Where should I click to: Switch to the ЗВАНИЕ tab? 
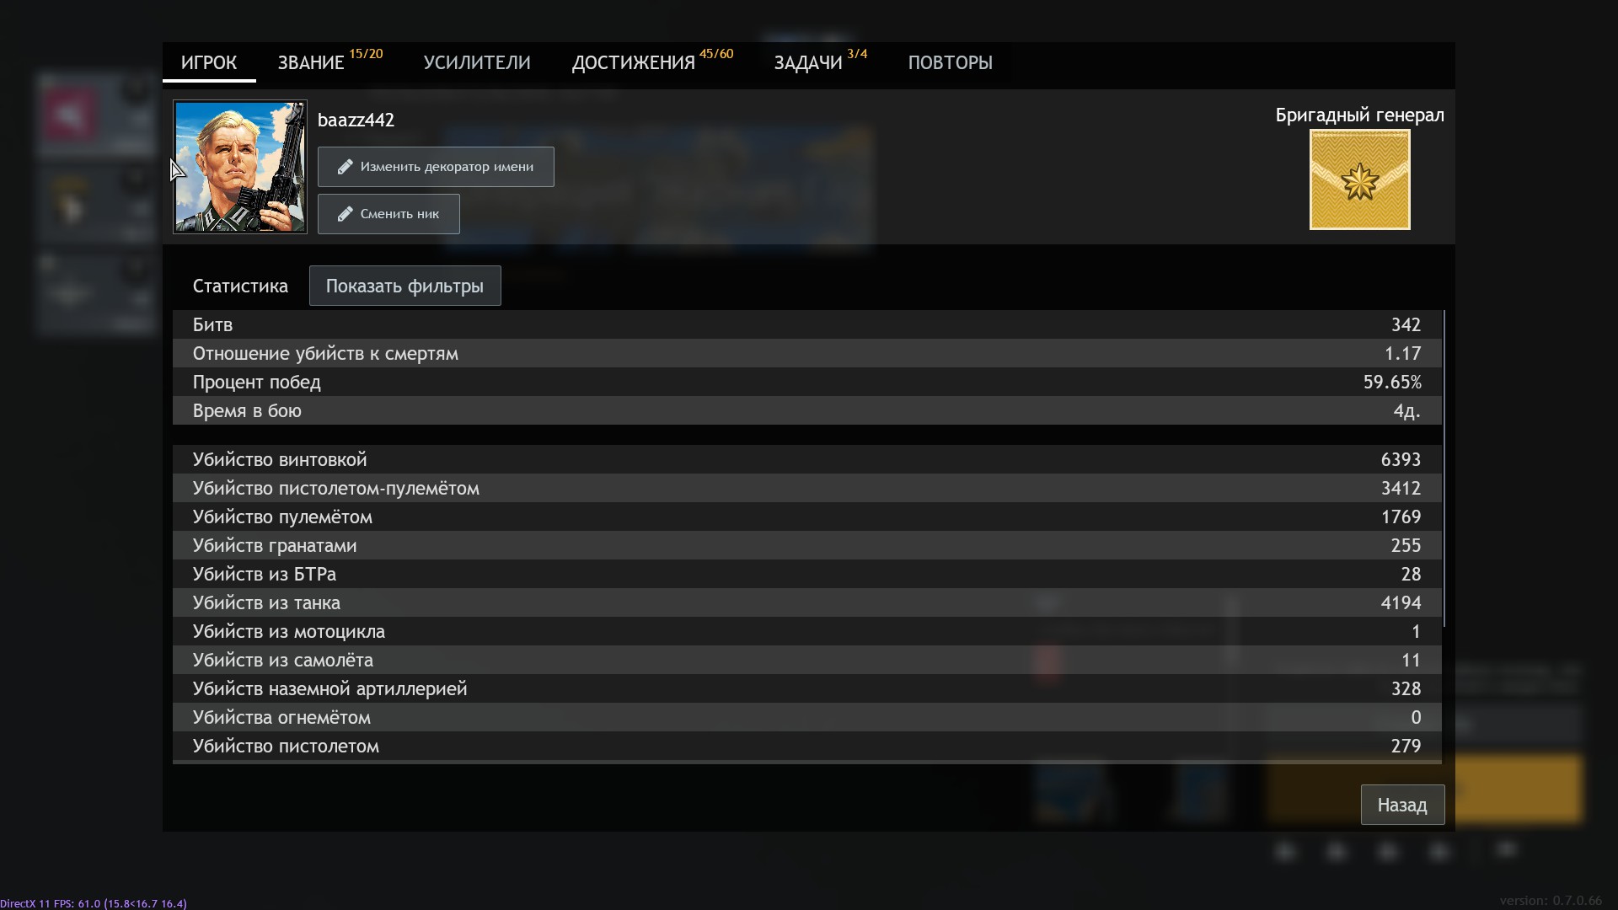point(311,63)
